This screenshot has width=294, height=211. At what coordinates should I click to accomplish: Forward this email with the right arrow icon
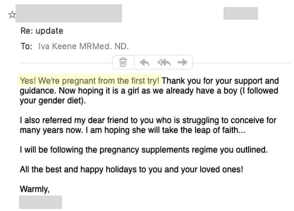point(183,62)
